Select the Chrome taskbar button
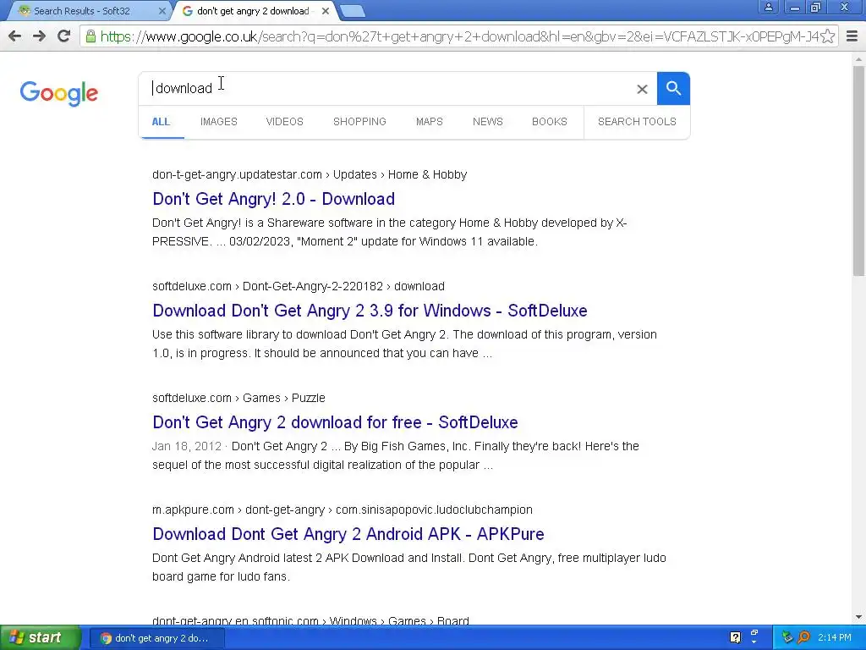Screen dimensions: 866x650 coord(156,638)
